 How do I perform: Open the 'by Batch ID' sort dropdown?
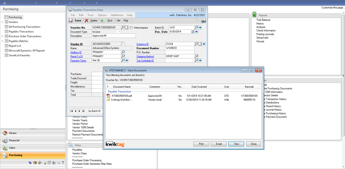(96, 111)
